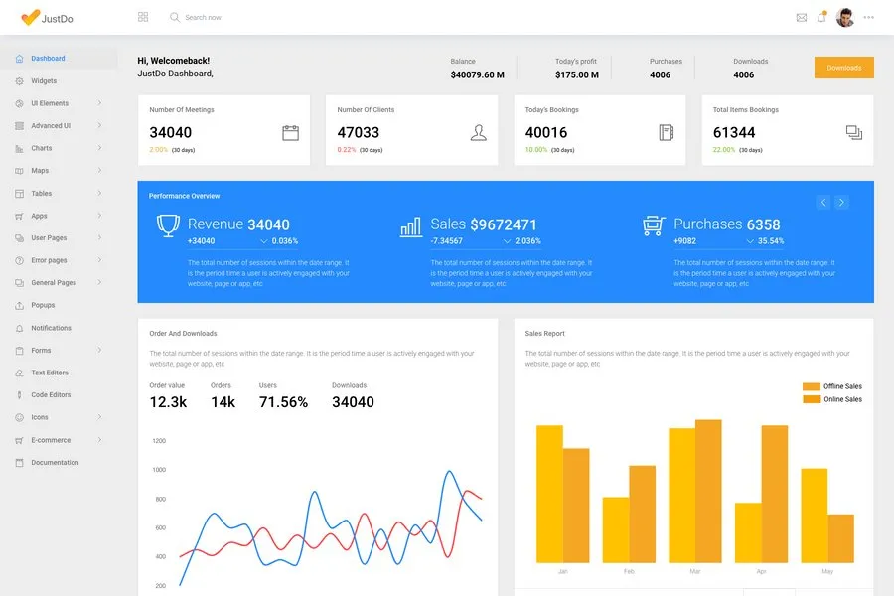
Task: Click the JustDo logo link
Action: point(47,18)
